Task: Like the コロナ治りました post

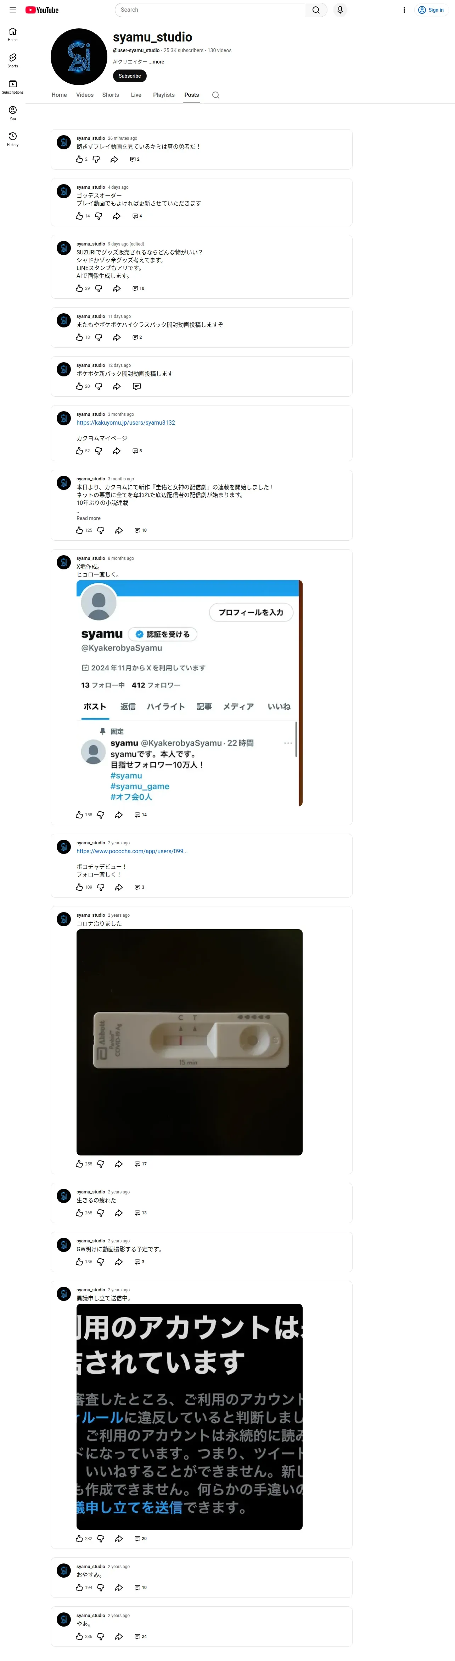Action: pyautogui.click(x=79, y=1164)
